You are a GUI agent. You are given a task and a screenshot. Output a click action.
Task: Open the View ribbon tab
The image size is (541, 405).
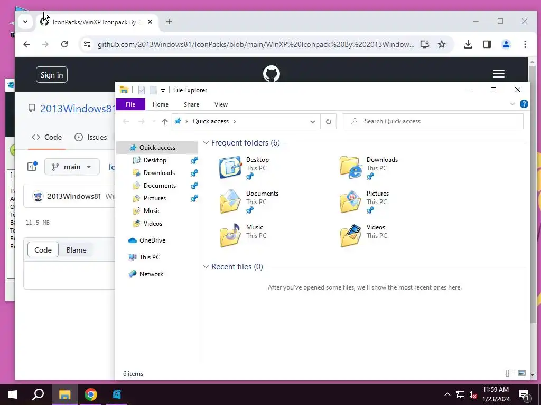[x=221, y=104]
